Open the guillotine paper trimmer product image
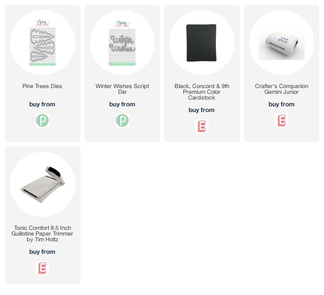Viewport: 324px width, 295px height. pos(42,184)
